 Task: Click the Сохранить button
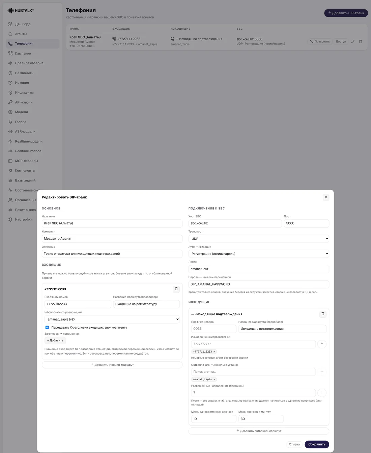click(x=317, y=445)
